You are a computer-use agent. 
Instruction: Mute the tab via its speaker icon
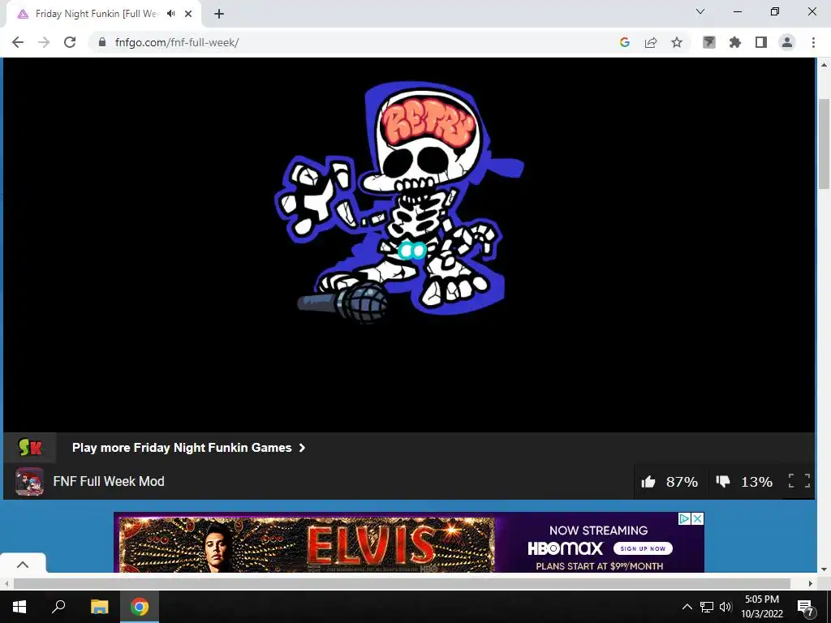coord(170,14)
